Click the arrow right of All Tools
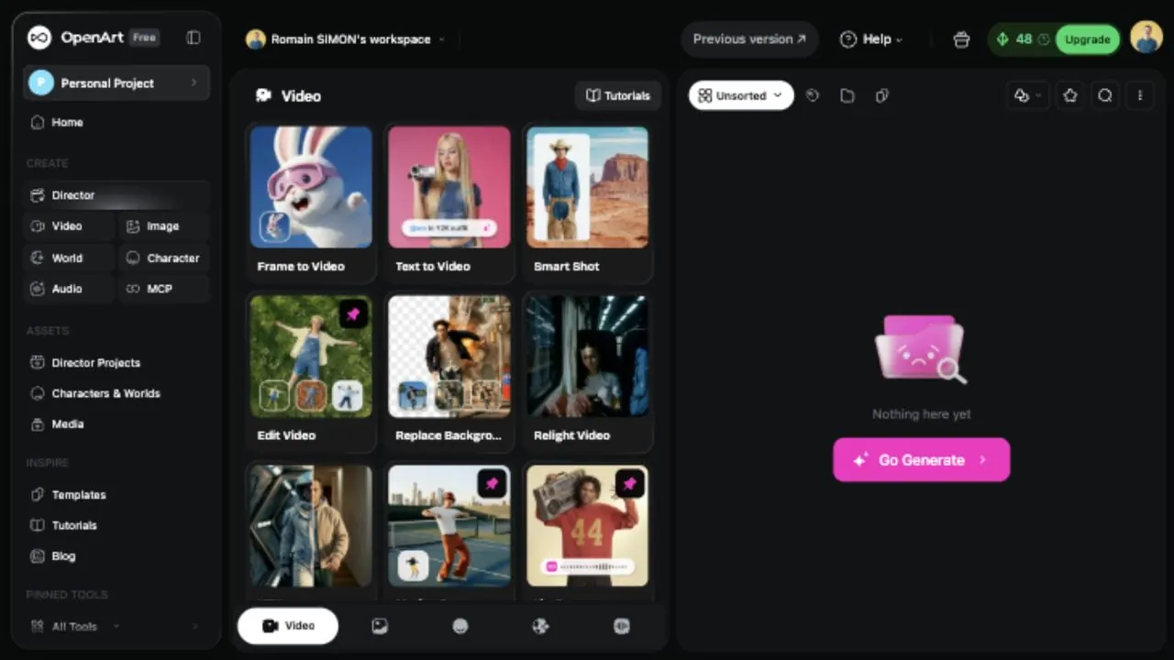 click(194, 627)
